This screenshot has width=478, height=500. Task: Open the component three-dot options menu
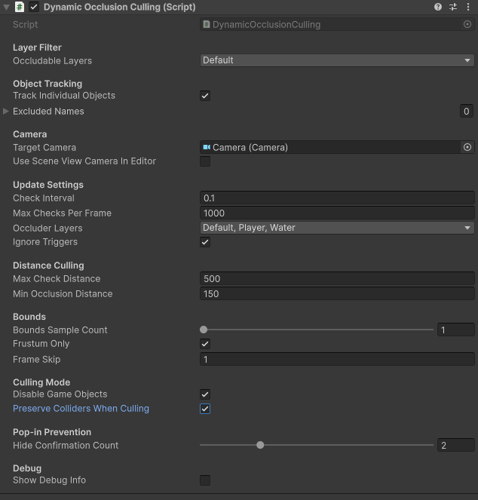[468, 7]
